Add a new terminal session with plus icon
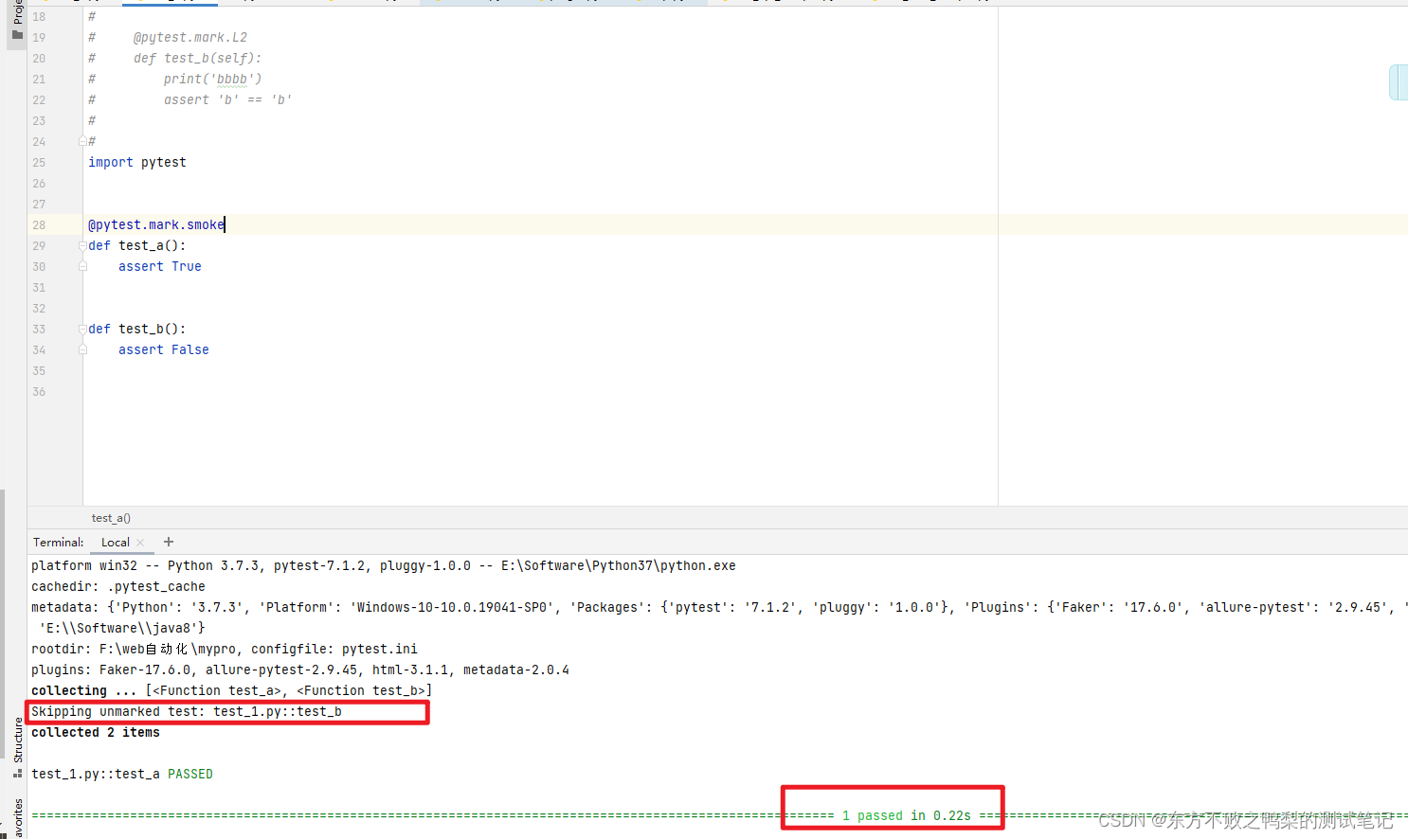1408x839 pixels. [x=169, y=542]
